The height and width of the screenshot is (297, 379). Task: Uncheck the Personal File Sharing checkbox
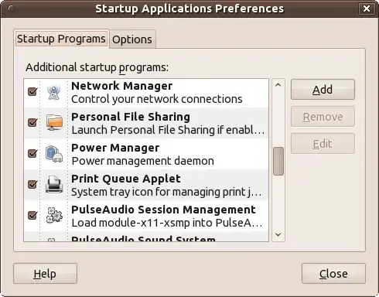32,122
